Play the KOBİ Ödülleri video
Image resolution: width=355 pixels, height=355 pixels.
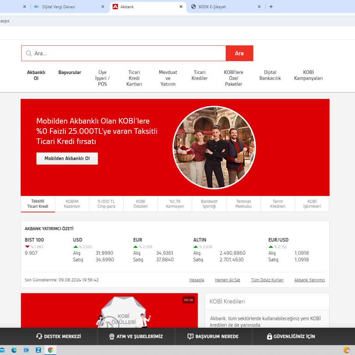pyautogui.click(x=110, y=325)
